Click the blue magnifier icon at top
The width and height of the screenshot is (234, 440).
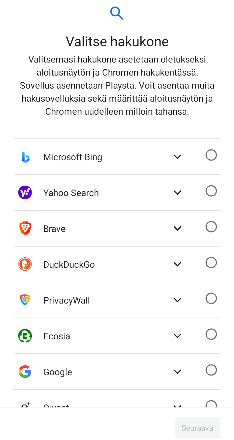pos(117,13)
